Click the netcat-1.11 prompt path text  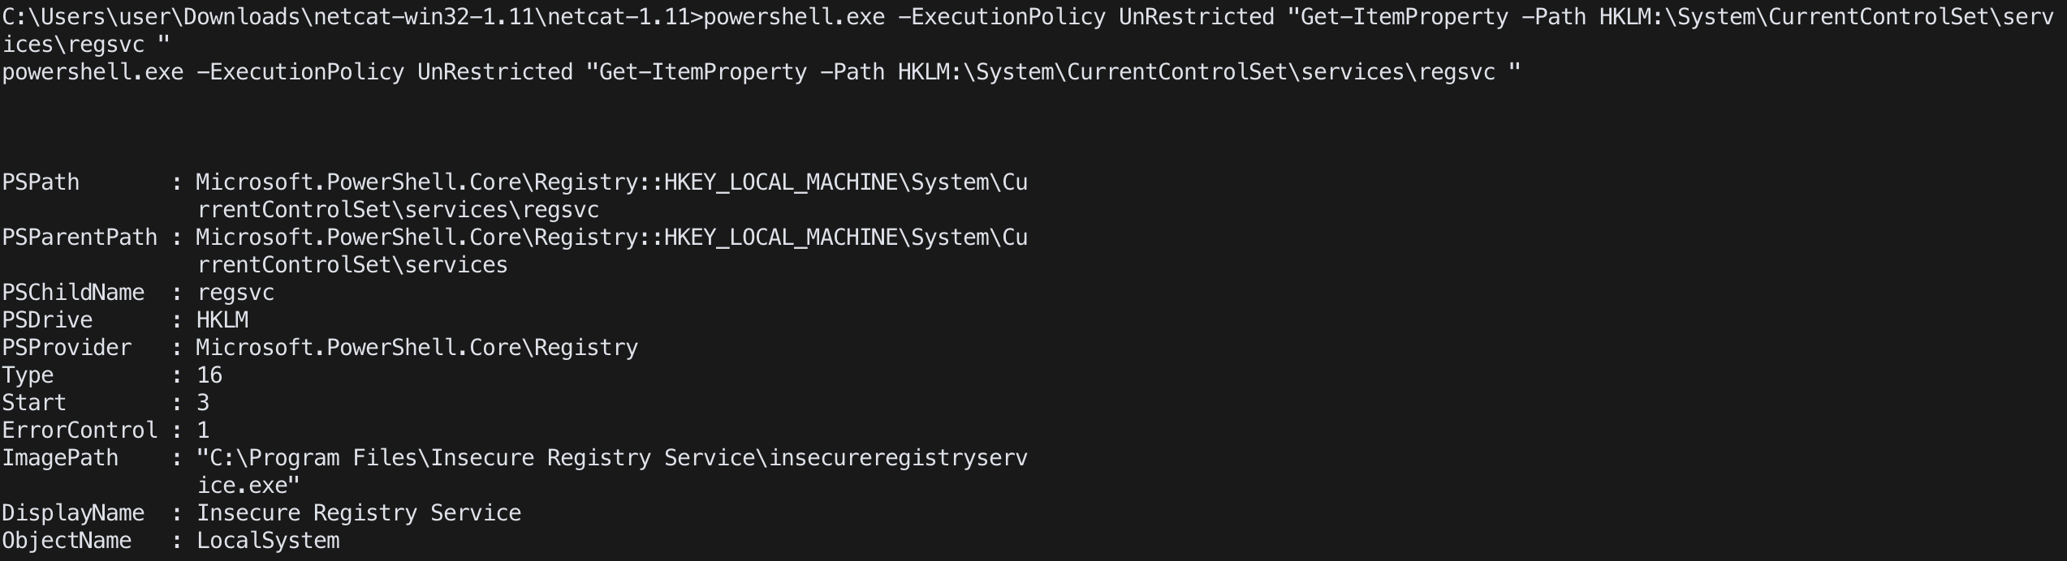coord(619,17)
